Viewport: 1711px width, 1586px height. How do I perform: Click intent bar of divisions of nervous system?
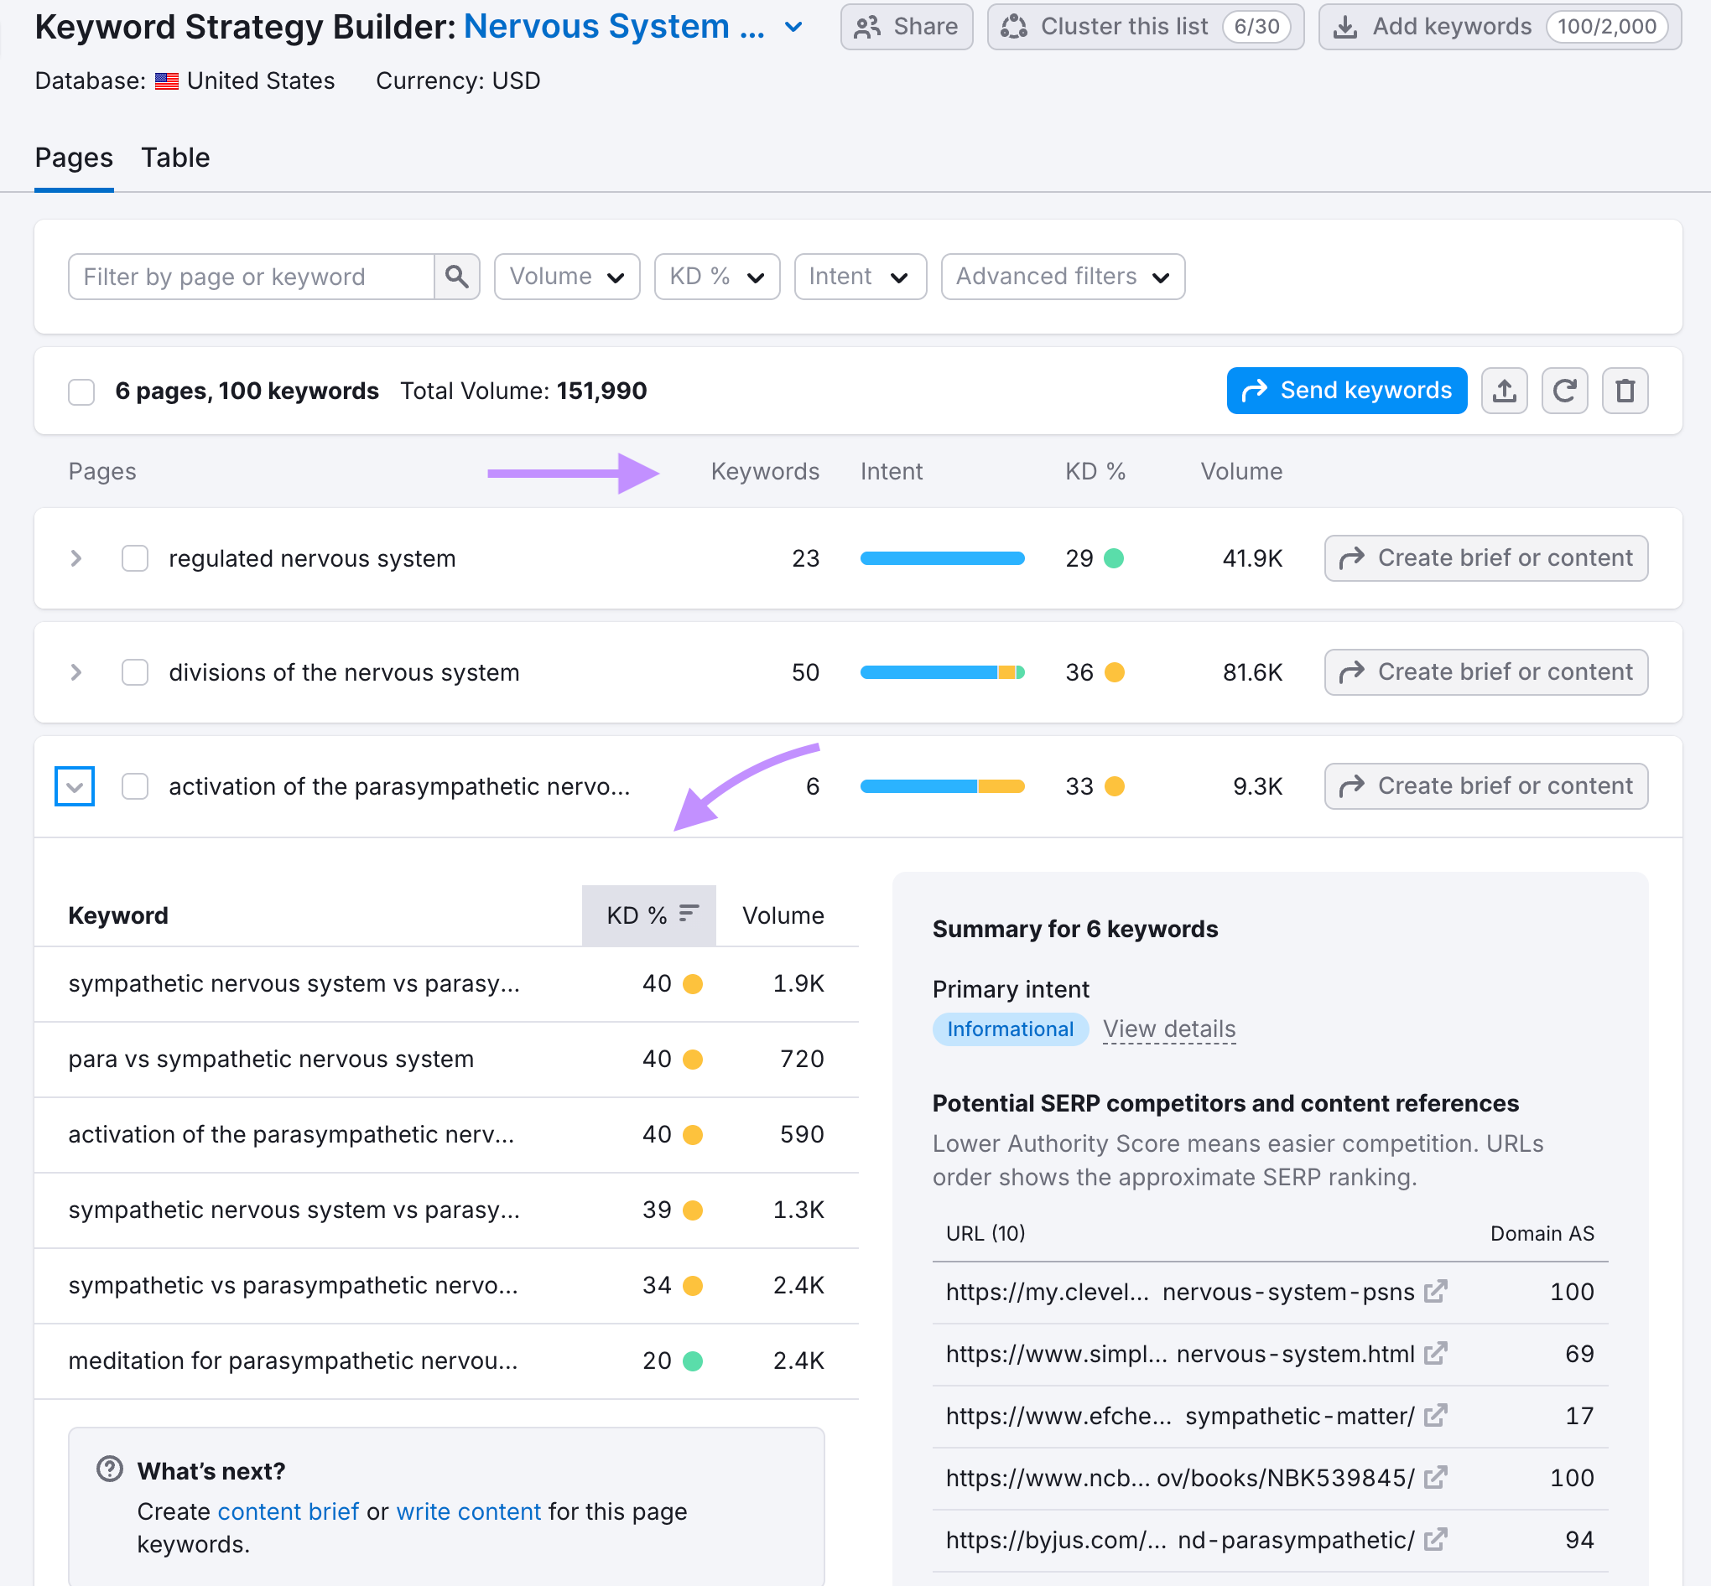[x=942, y=673]
